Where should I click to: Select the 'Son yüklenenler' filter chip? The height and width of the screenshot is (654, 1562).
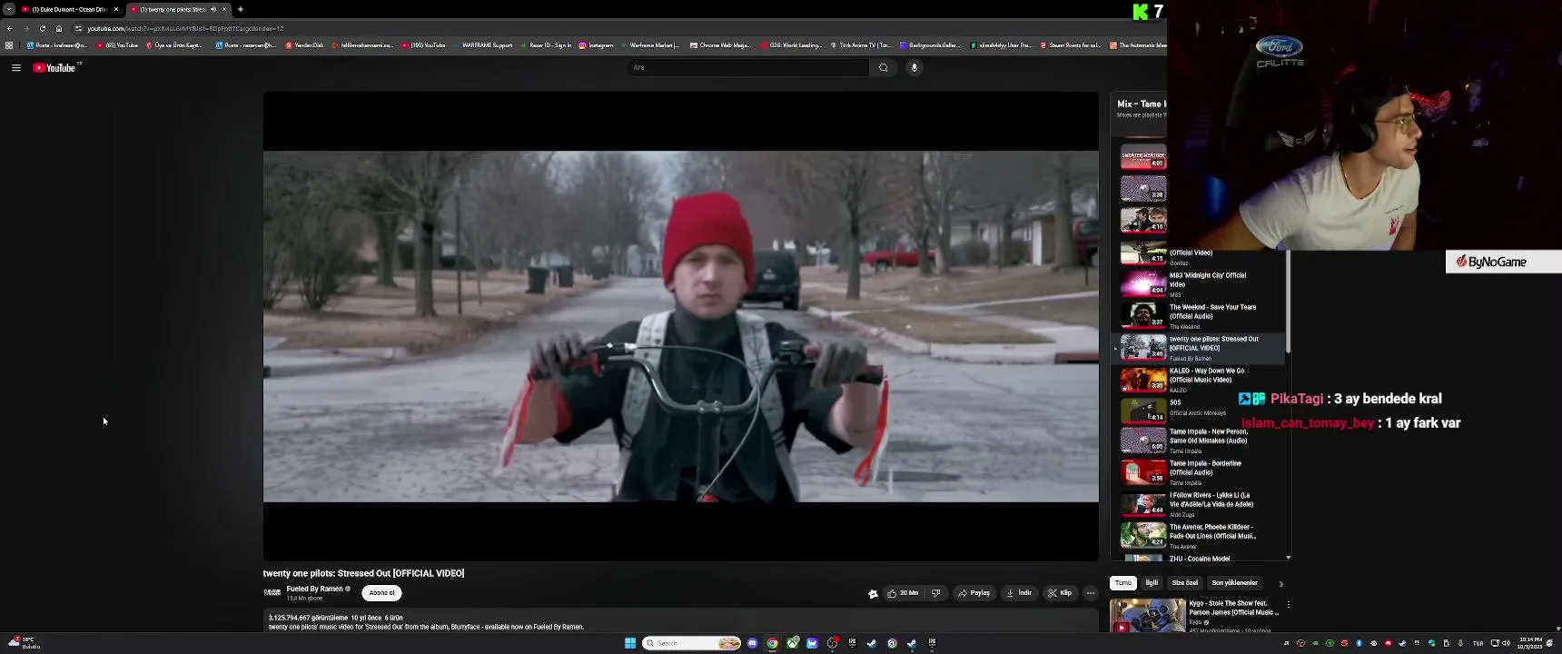point(1235,583)
